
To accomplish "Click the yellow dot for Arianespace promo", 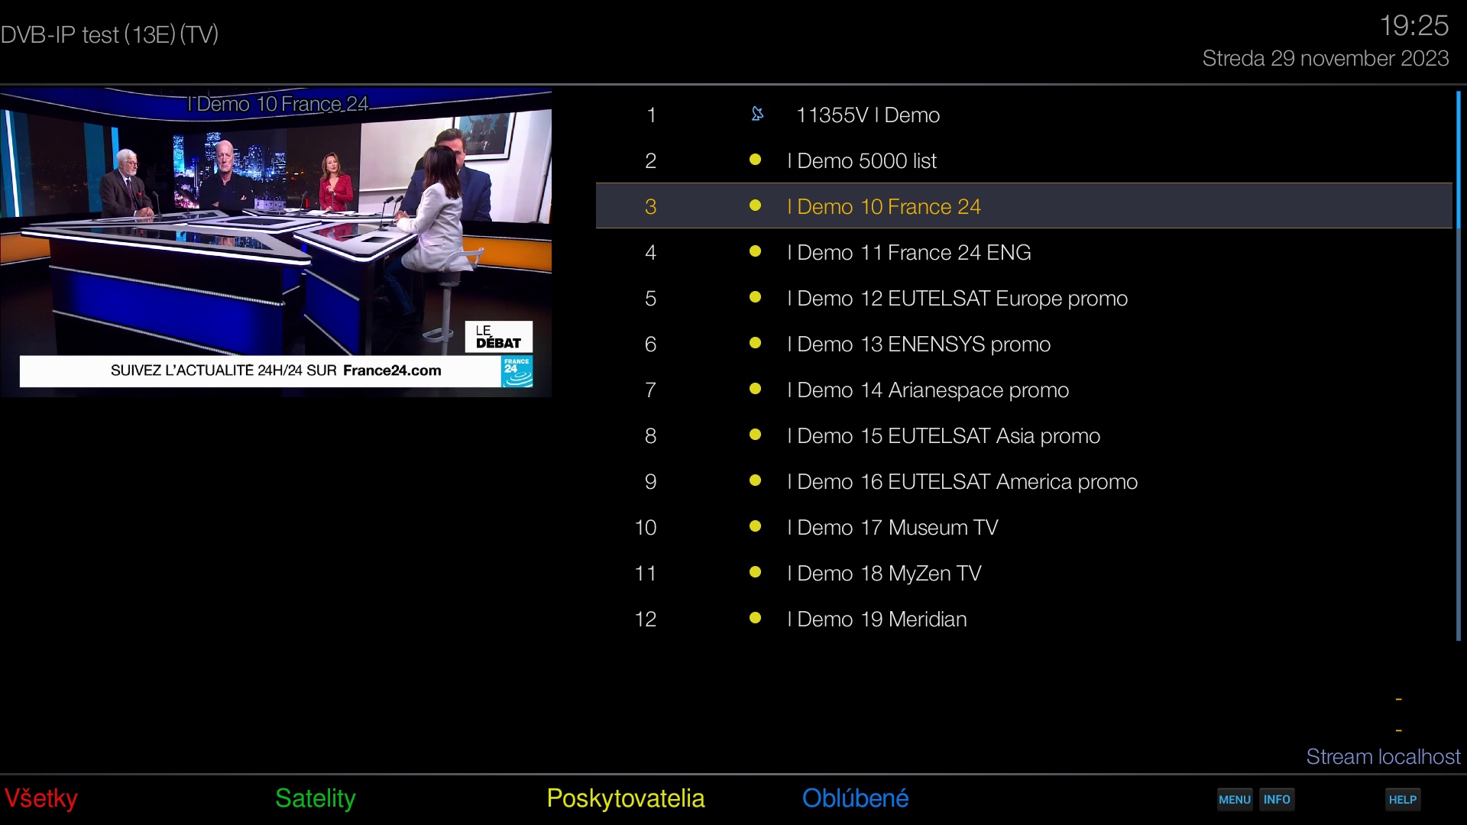I will (x=755, y=389).
